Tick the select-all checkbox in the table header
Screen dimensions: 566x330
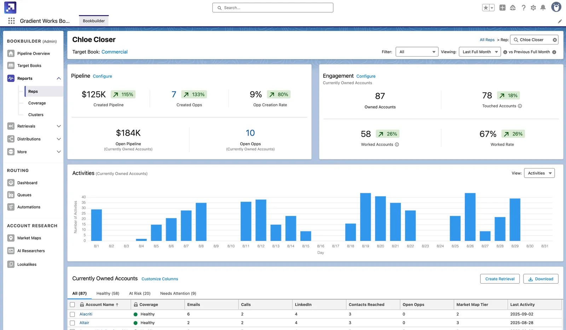[72, 305]
